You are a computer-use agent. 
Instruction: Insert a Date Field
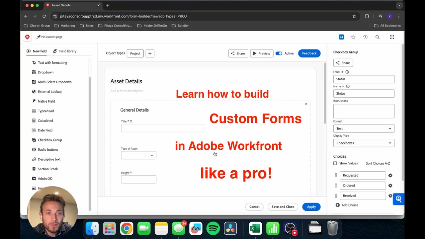(42, 130)
